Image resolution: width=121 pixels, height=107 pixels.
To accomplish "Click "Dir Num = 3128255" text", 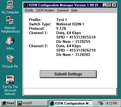I will (x=73, y=41).
